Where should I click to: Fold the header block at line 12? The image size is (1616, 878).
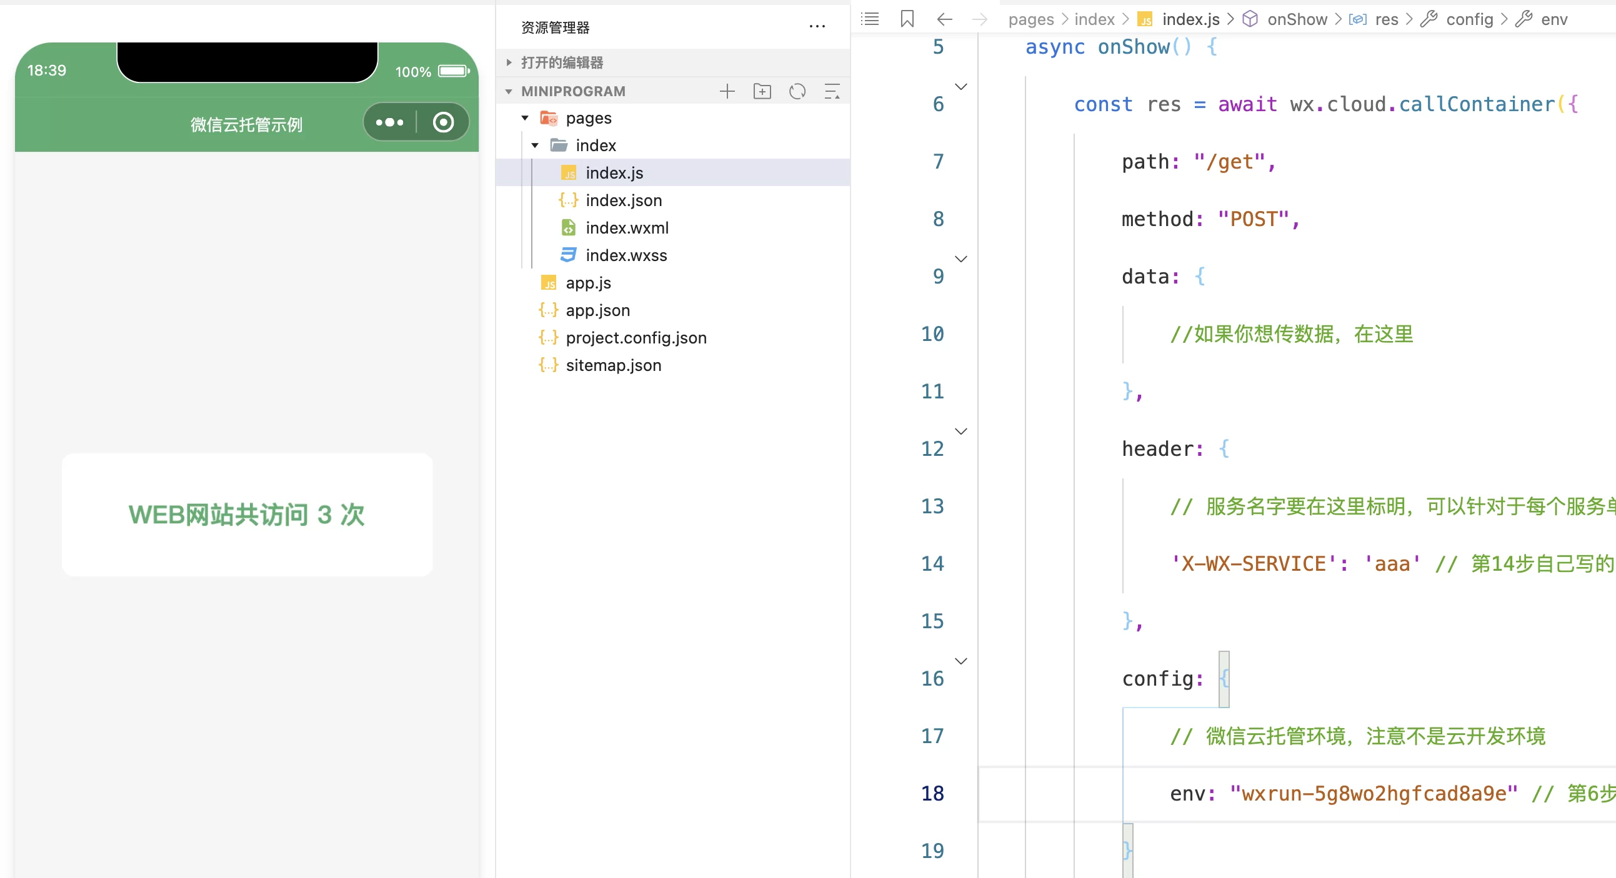pos(960,431)
